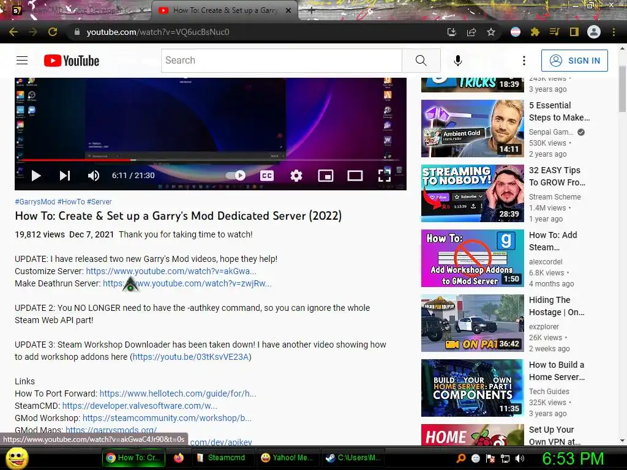Open a new browser tab
Image resolution: width=627 pixels, height=470 pixels.
pos(312,11)
